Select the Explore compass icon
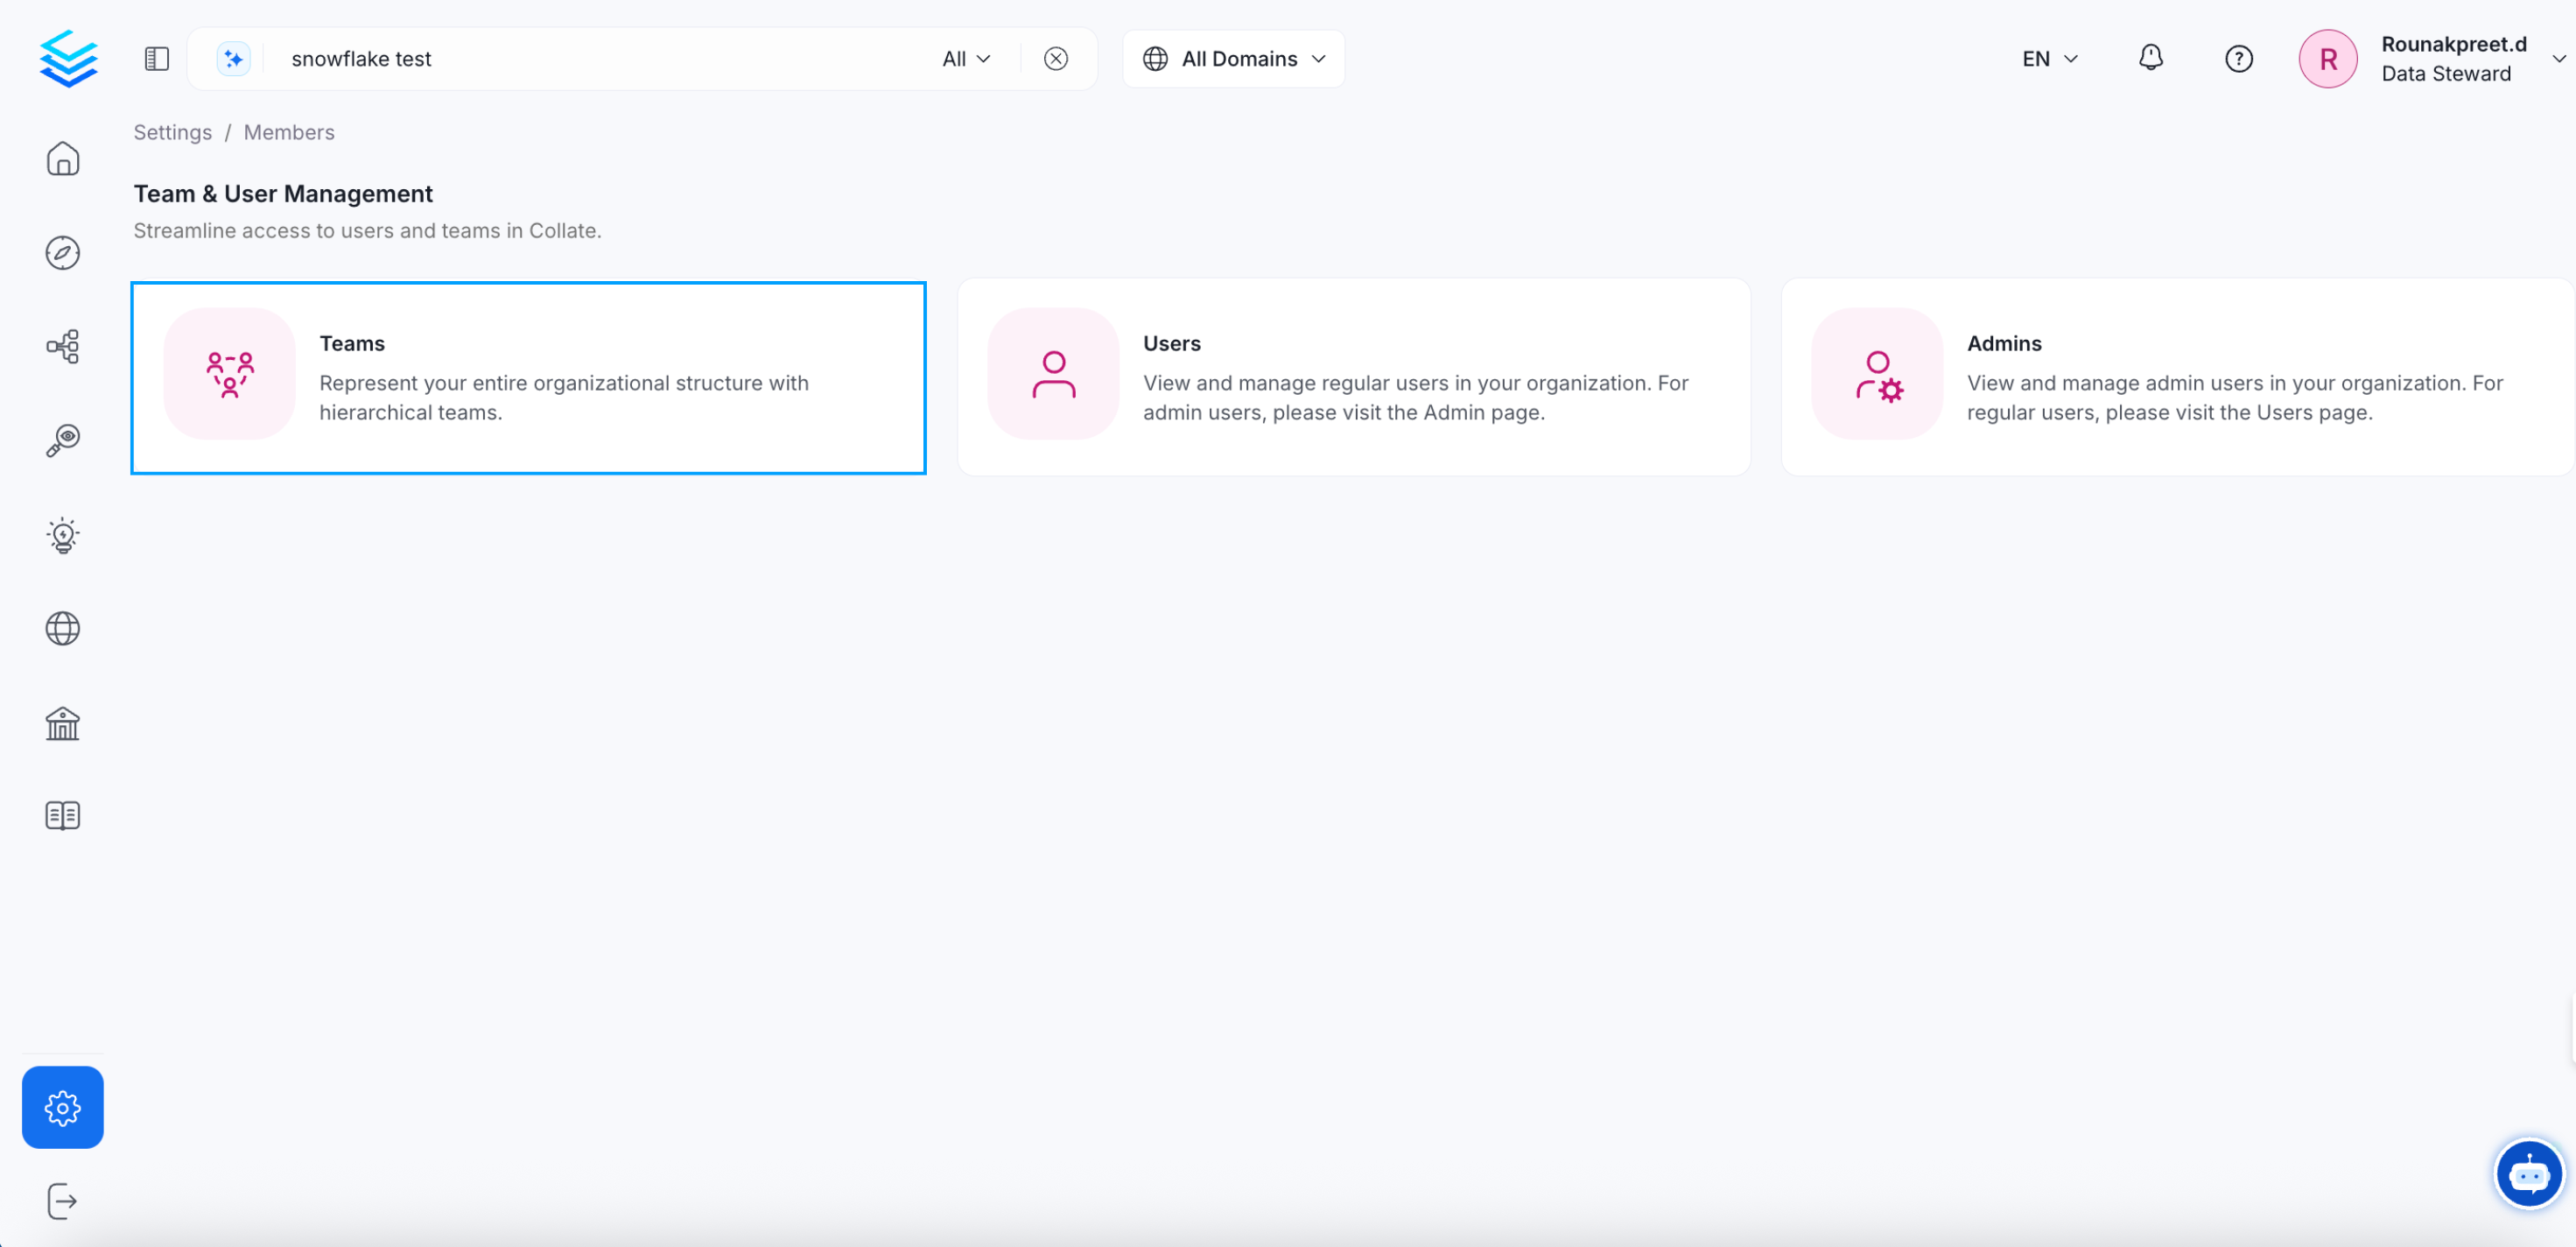 point(62,252)
